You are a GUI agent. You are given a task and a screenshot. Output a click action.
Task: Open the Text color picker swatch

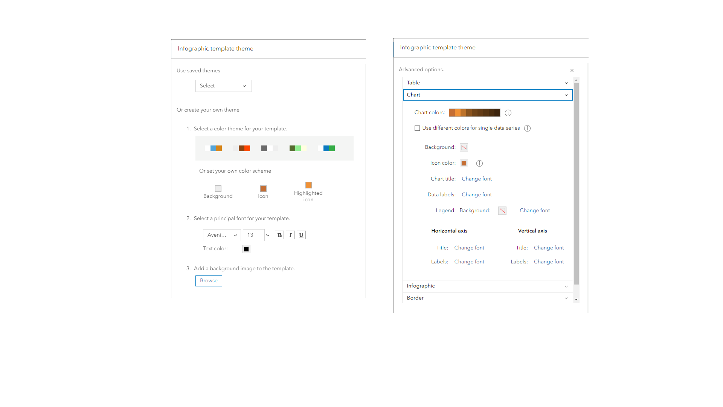(246, 249)
